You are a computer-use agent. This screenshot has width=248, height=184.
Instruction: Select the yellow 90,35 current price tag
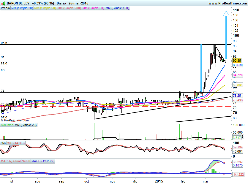point(237,60)
